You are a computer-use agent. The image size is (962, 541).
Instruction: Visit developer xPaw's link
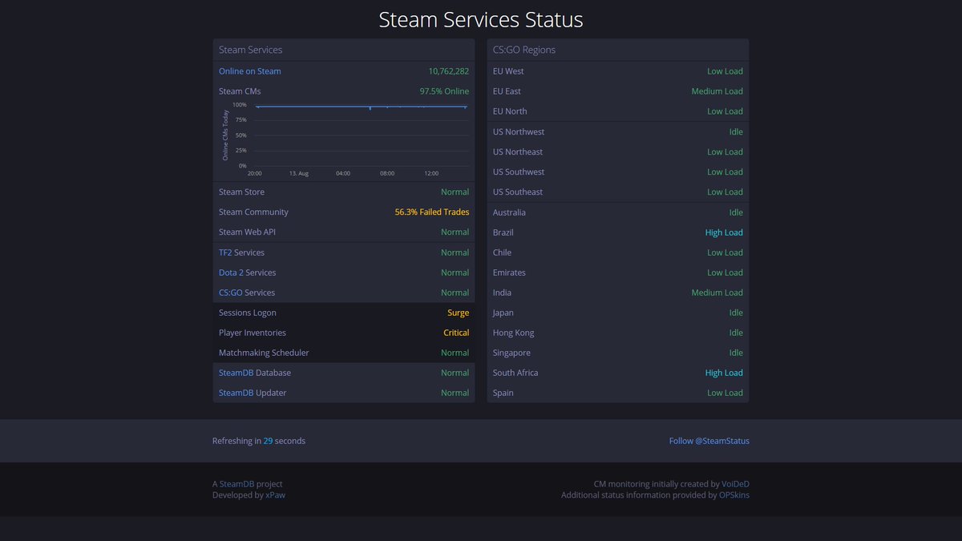pos(275,495)
